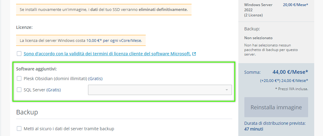Click the Windows license cost notice banner
Image resolution: width=323 pixels, height=136 pixels.
[81, 40]
